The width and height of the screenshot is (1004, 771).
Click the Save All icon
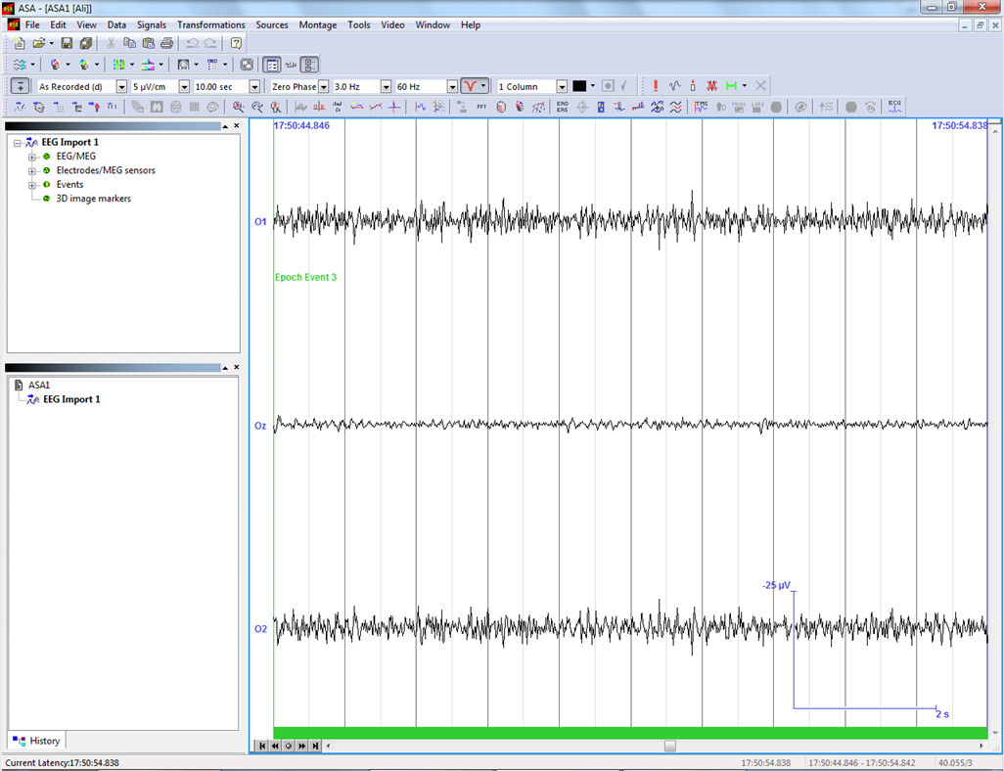coord(86,44)
